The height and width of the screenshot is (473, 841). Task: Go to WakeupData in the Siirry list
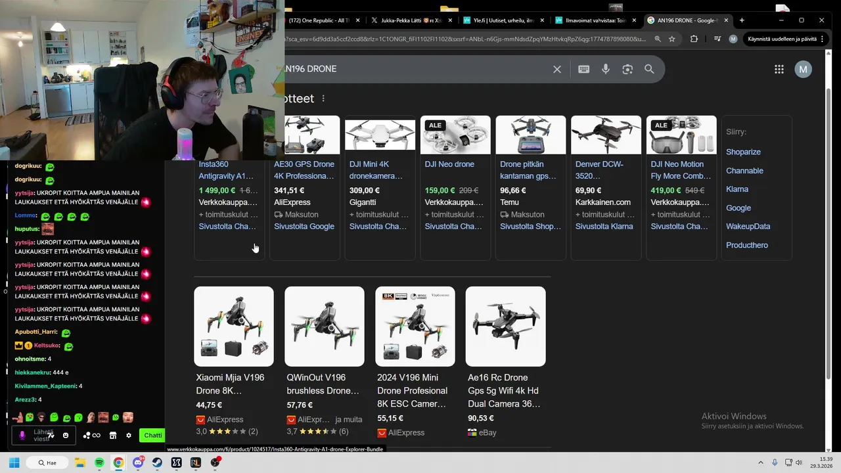click(748, 226)
